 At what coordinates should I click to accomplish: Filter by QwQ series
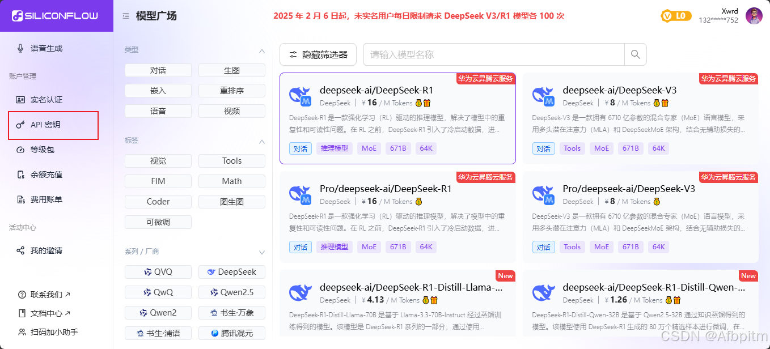[158, 292]
